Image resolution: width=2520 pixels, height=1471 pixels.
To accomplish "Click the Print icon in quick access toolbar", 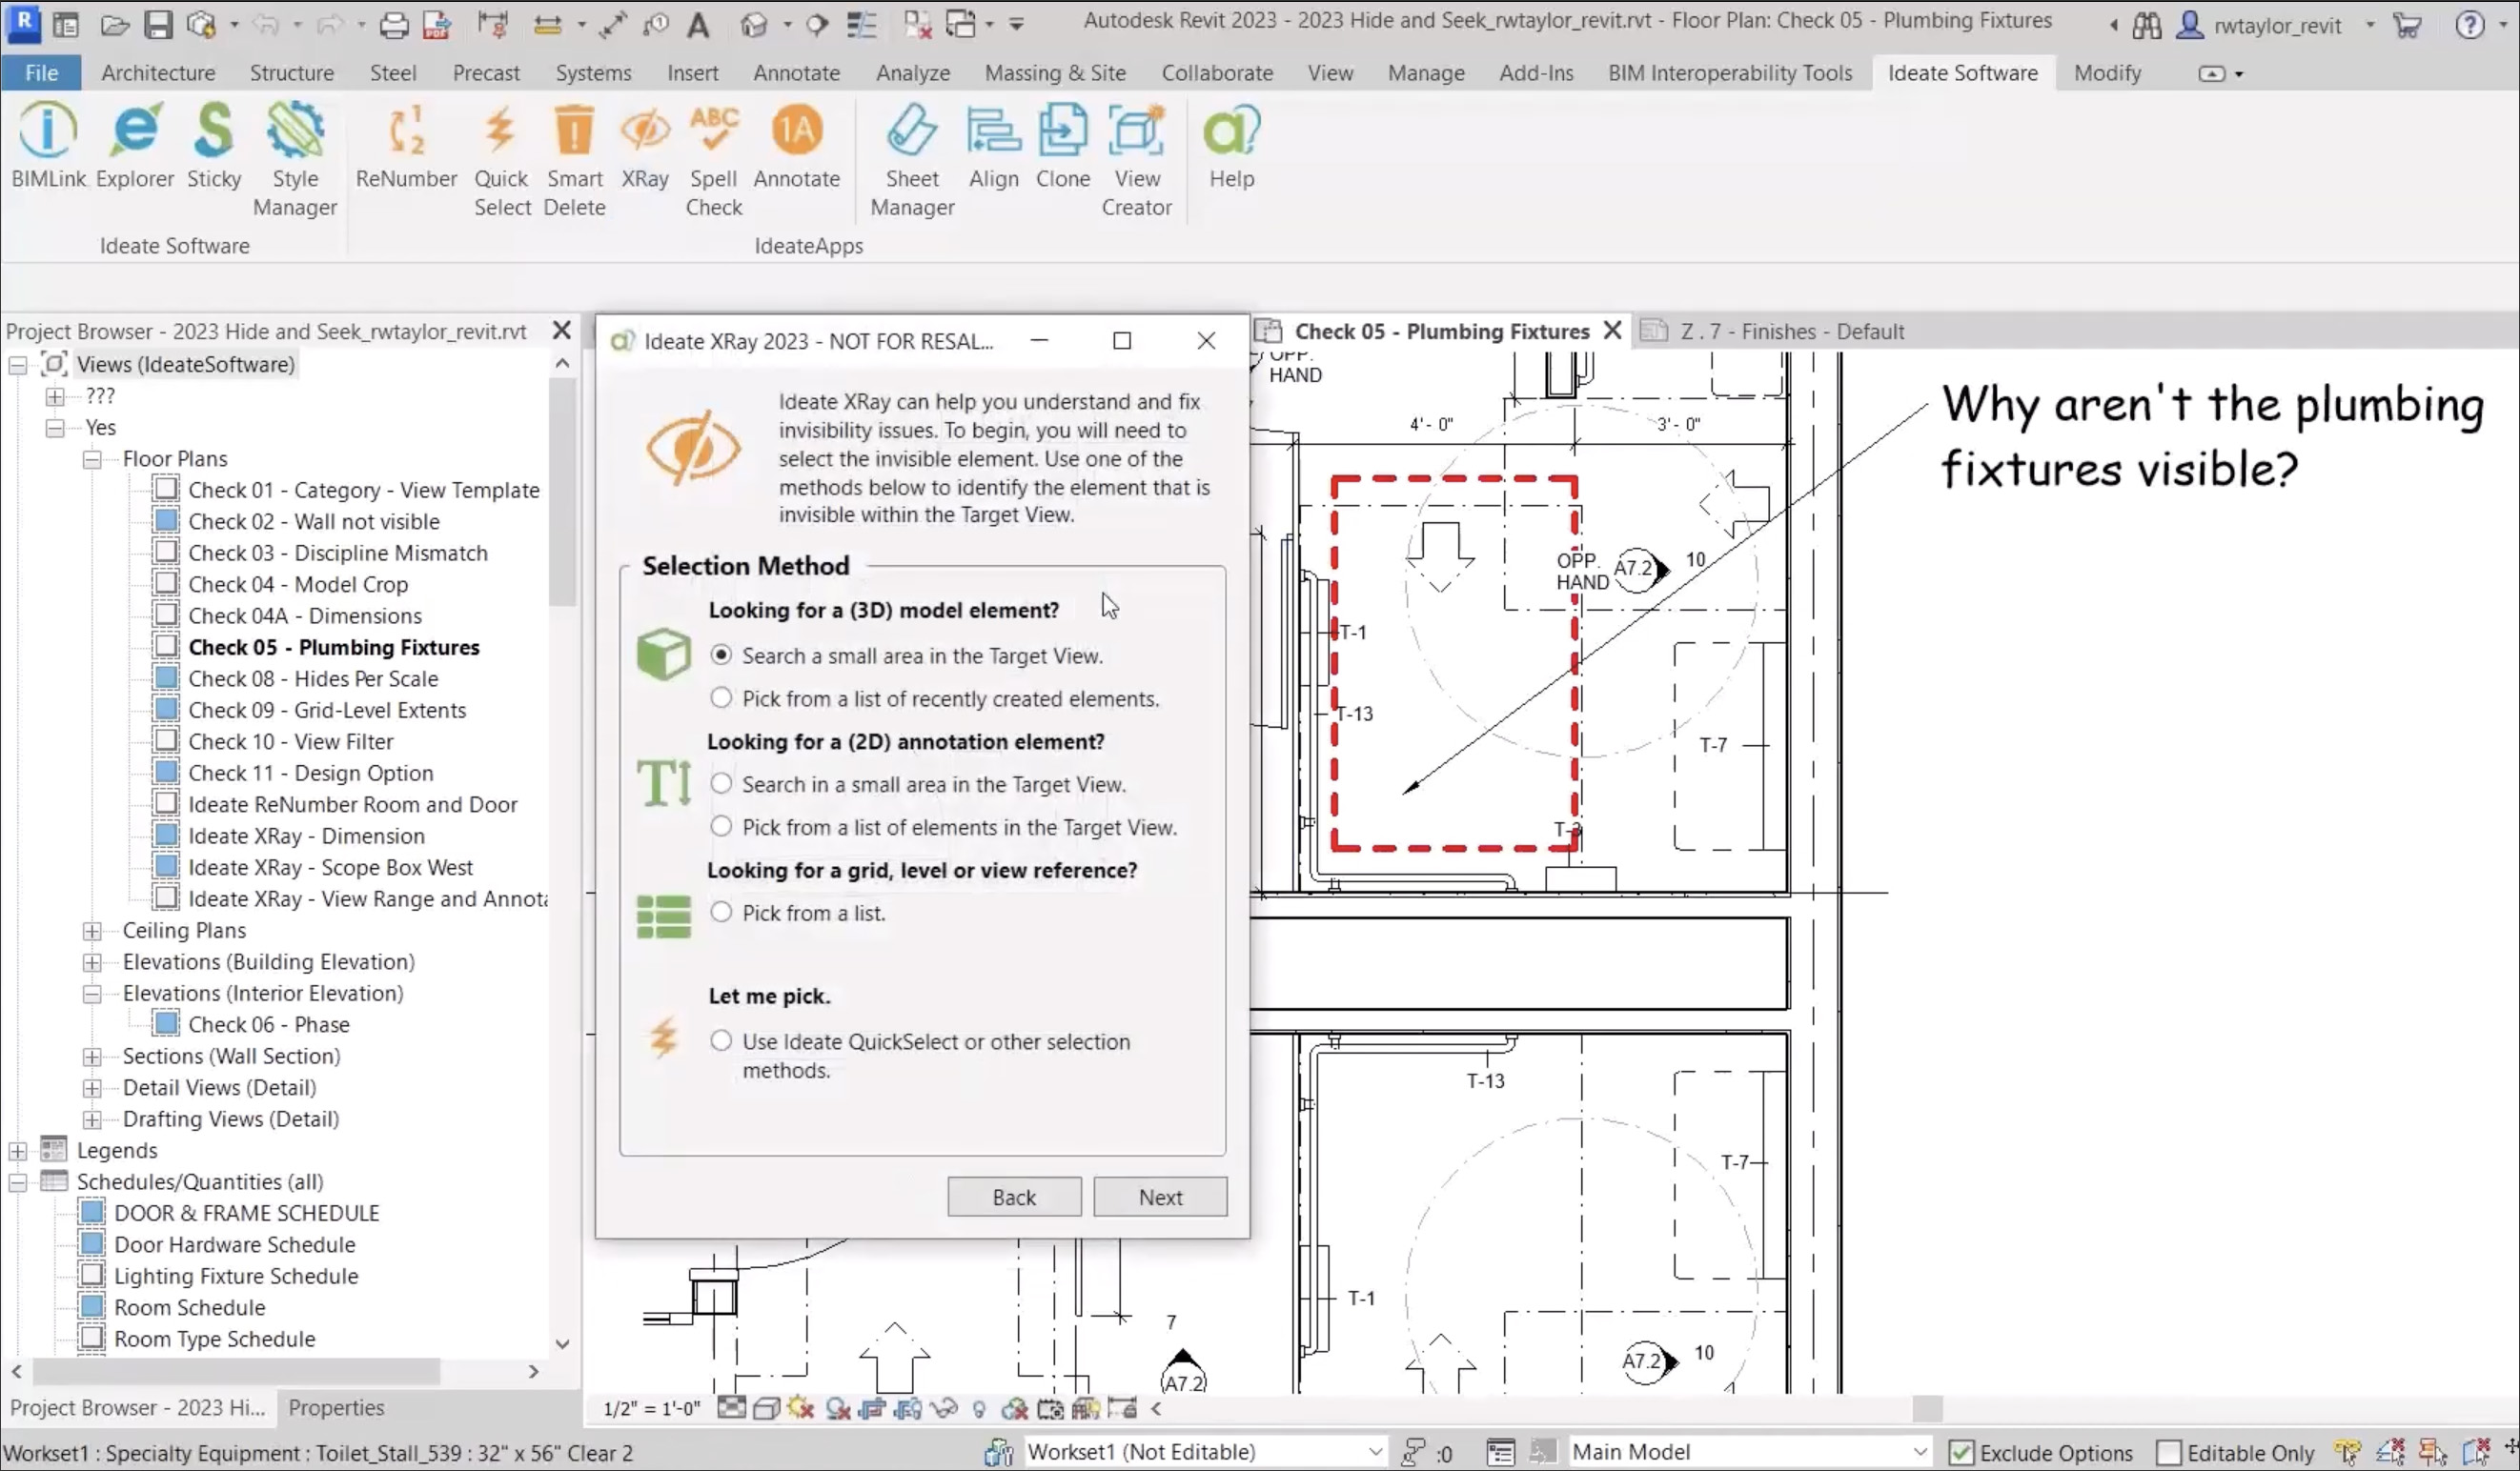I will point(393,25).
